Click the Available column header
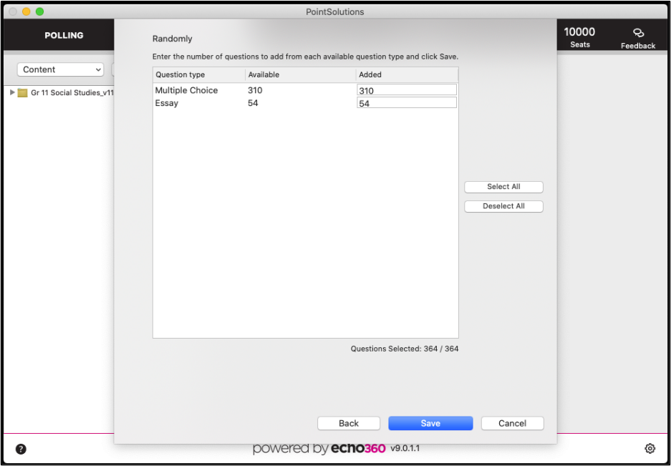The height and width of the screenshot is (466, 671). [300, 74]
